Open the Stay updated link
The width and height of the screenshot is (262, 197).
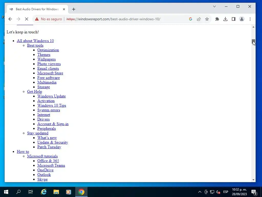click(38, 133)
